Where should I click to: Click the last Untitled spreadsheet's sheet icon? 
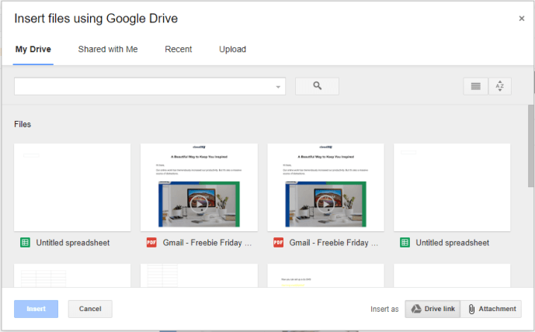click(x=405, y=243)
